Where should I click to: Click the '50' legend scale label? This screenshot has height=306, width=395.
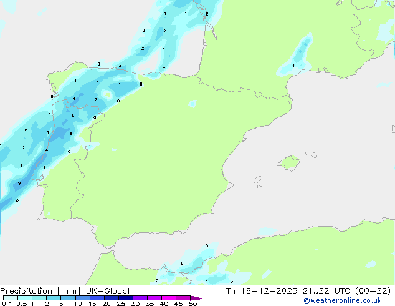[x=193, y=304]
